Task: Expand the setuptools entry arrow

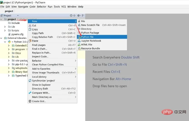Action: coord(9,68)
